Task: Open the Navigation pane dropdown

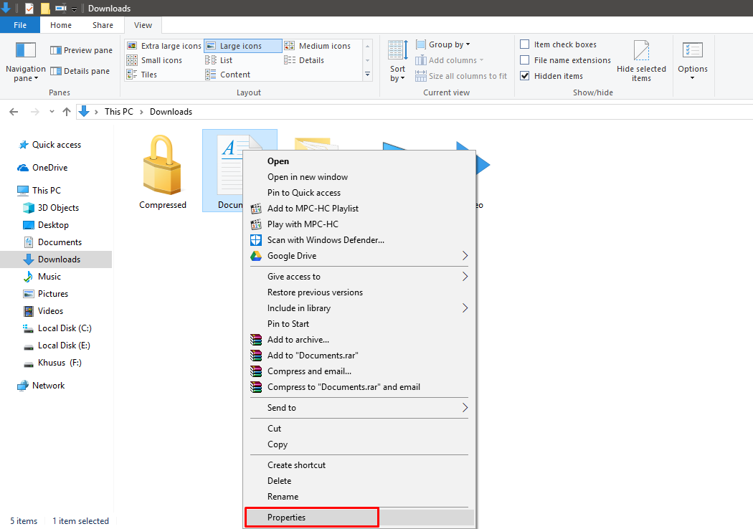Action: pos(25,62)
